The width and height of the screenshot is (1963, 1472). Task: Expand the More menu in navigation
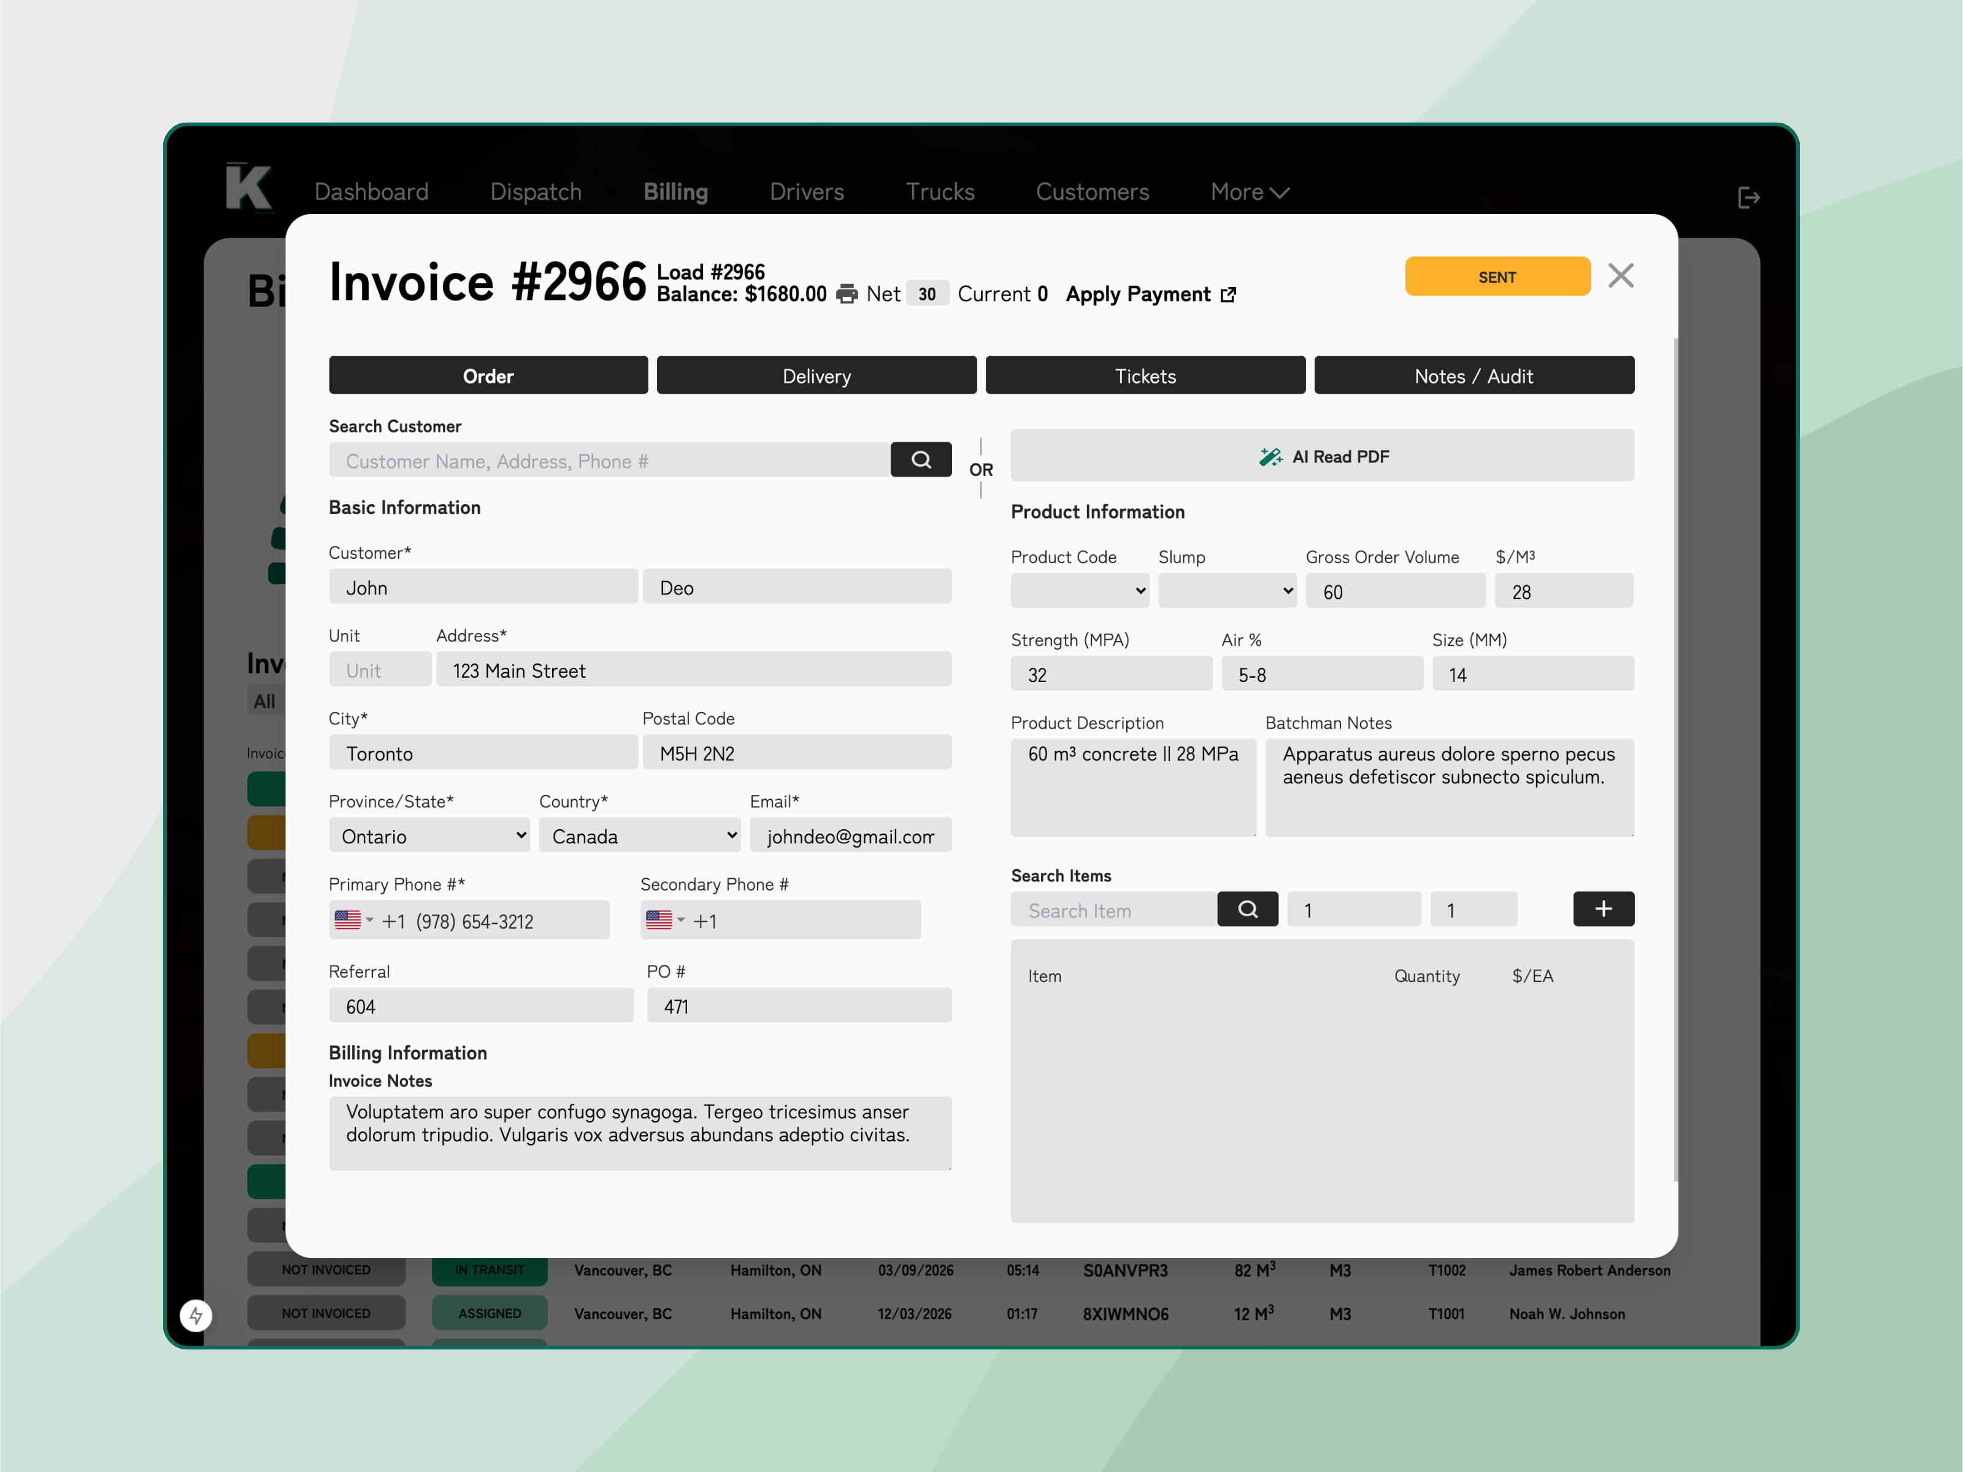pos(1248,191)
